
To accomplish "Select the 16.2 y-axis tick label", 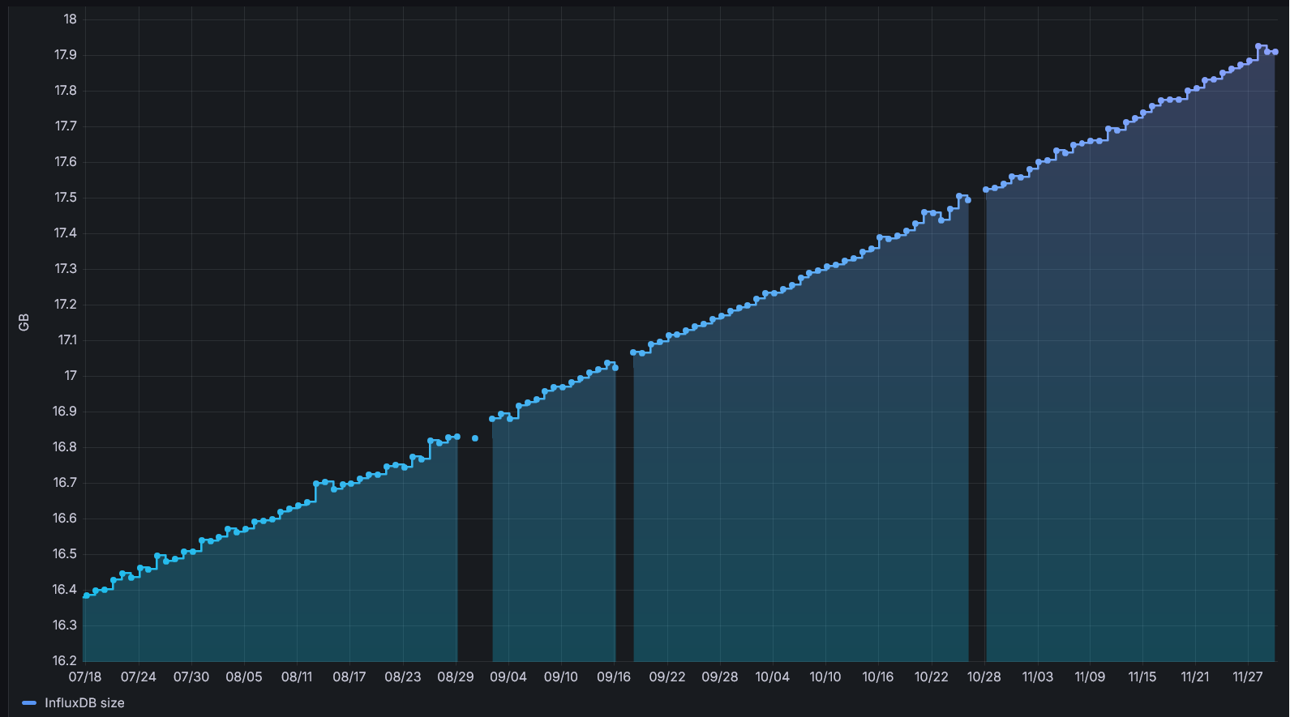I will pos(66,661).
